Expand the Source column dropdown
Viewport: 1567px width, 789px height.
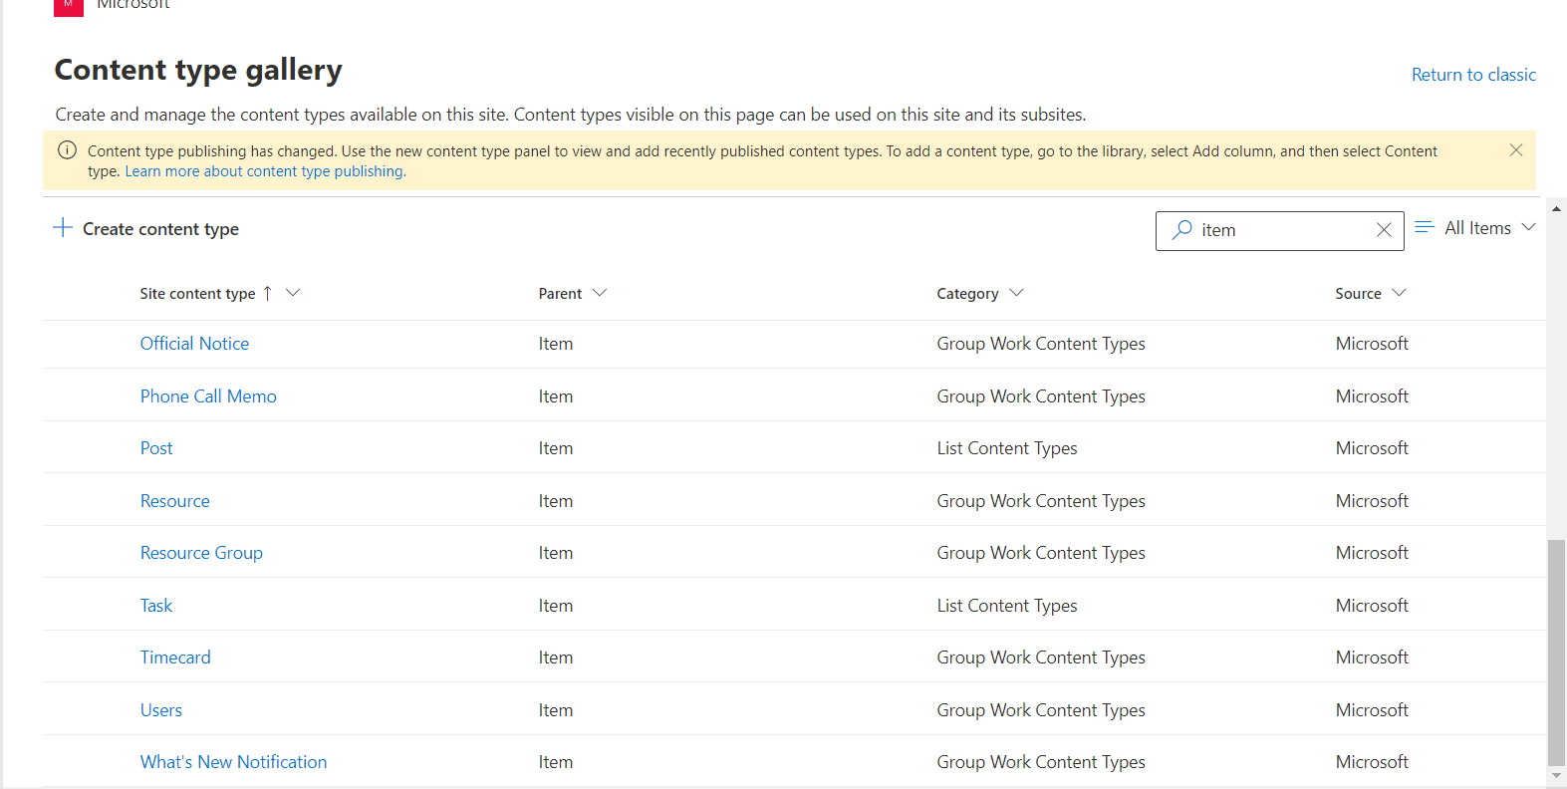click(x=1399, y=293)
